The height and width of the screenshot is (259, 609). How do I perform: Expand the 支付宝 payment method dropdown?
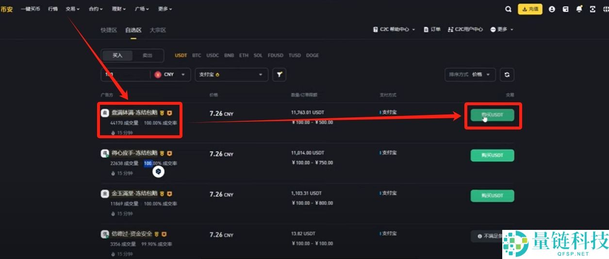pos(231,75)
